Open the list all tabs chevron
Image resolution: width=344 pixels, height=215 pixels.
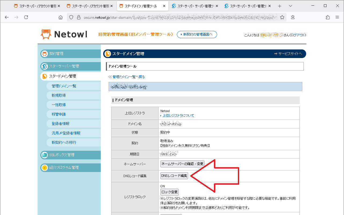291,6
